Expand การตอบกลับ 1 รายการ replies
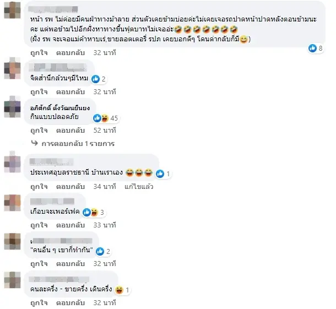Image resolution: width=336 pixels, height=309 pixels. click(x=78, y=143)
